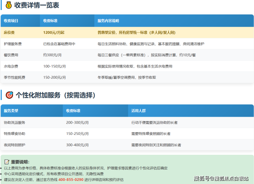
Task: Click the target icon beside 个性化附加服务
Action: (x=10, y=95)
